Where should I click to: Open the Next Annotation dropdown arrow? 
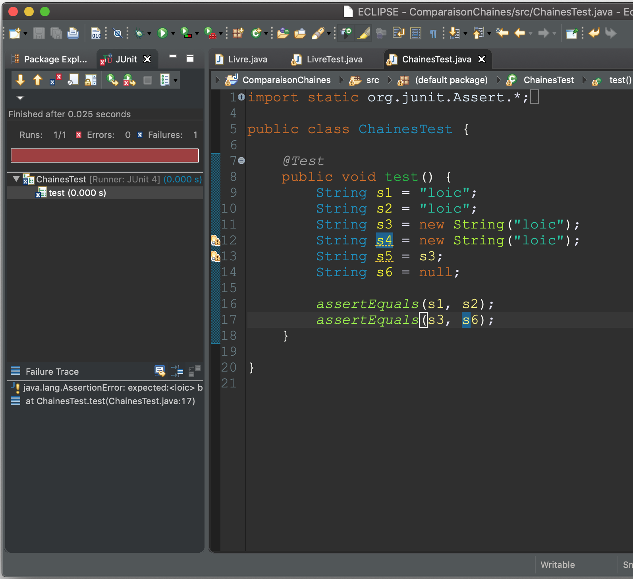point(465,34)
